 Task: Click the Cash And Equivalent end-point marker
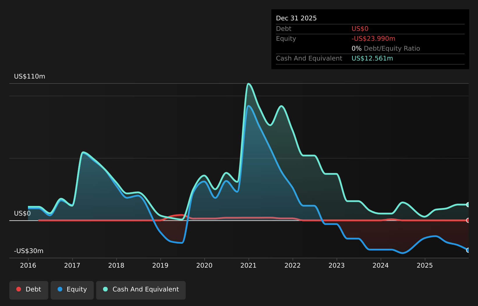click(468, 204)
